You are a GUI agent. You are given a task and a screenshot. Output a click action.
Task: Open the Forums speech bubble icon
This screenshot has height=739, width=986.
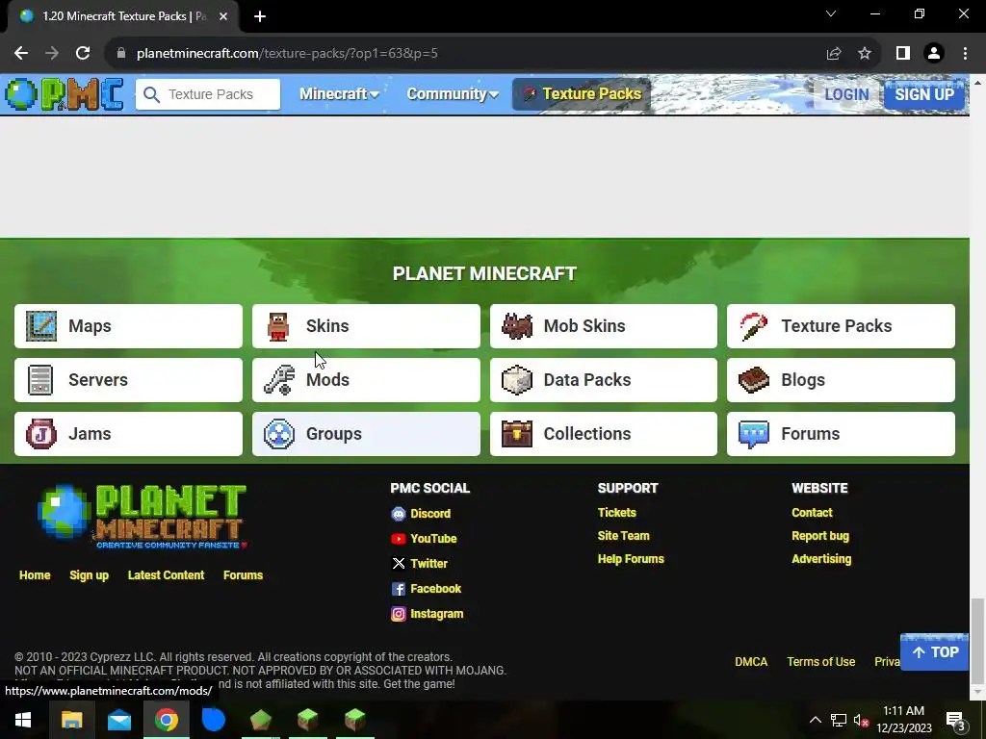pos(753,434)
